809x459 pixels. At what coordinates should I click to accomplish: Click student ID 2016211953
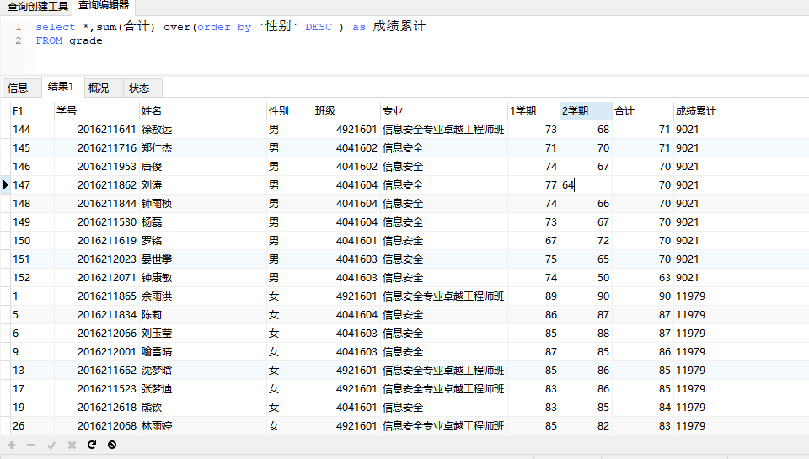pyautogui.click(x=96, y=167)
